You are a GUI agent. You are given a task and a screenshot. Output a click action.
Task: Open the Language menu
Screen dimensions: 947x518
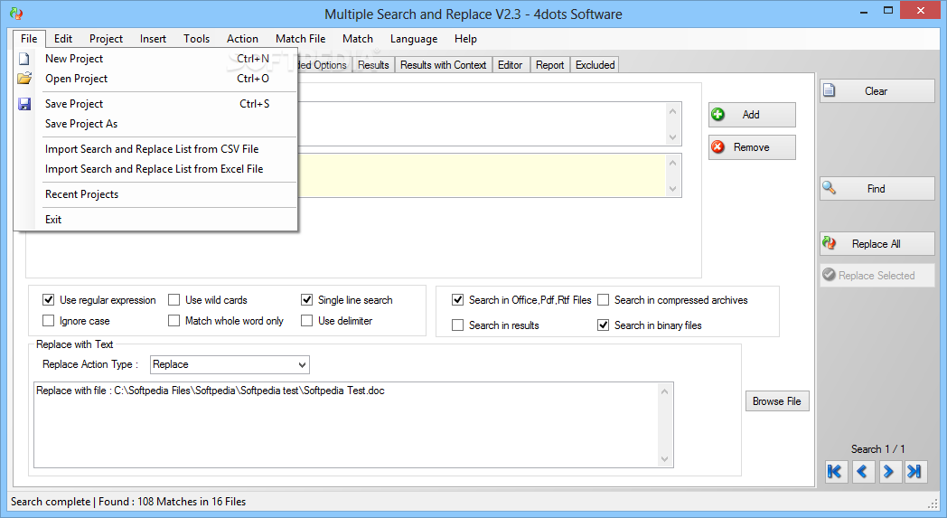click(x=414, y=39)
